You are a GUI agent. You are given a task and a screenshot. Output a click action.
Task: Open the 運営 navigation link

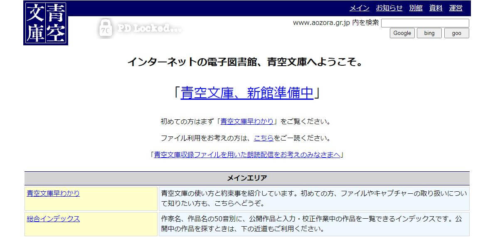[x=456, y=8]
